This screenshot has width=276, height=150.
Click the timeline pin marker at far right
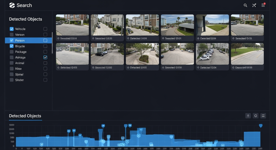pyautogui.click(x=261, y=126)
